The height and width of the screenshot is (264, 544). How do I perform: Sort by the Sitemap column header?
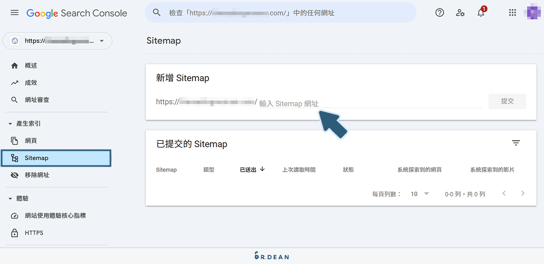[166, 170]
